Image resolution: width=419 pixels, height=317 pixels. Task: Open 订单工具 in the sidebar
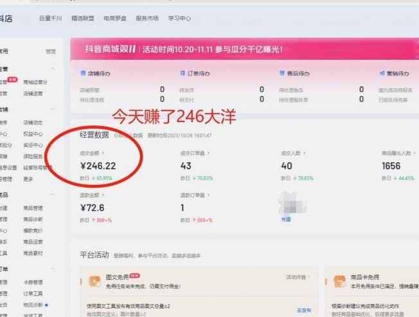[x=33, y=293]
